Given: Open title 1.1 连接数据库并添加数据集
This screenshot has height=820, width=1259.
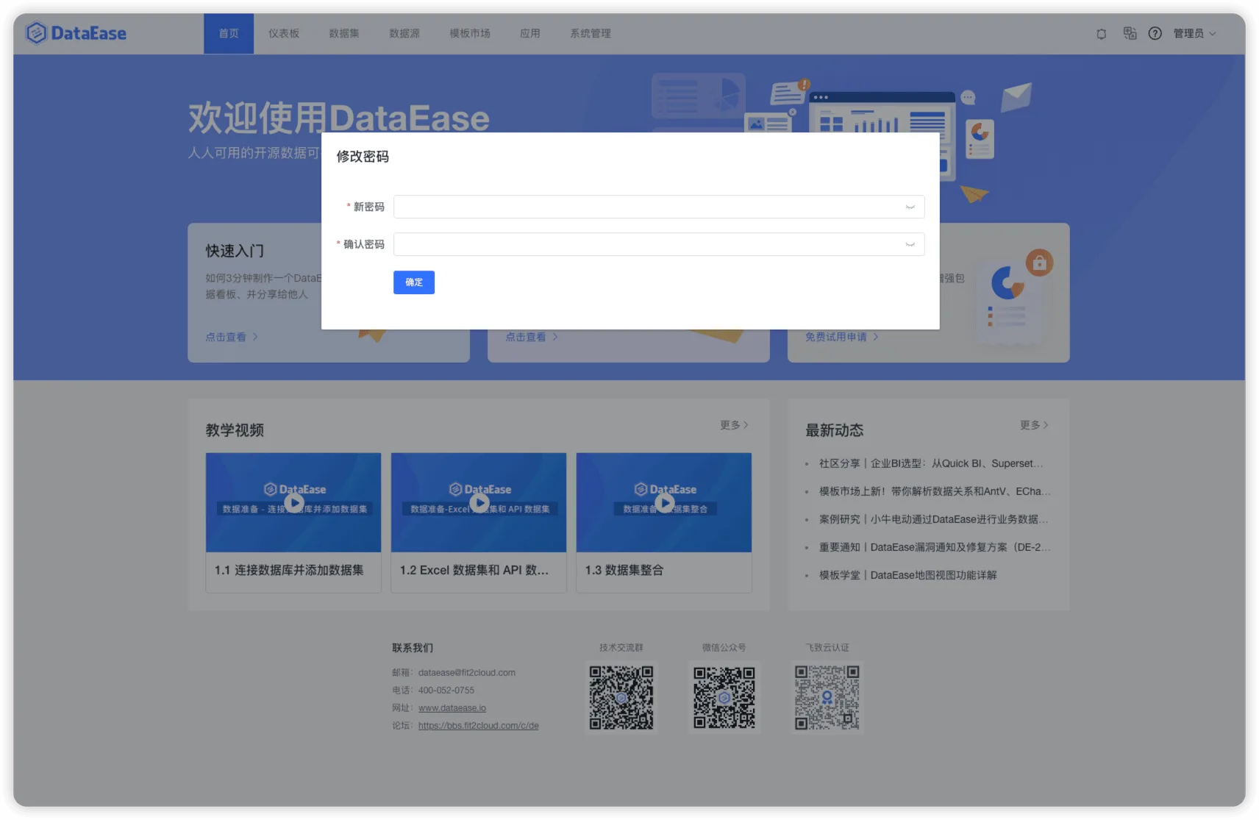Looking at the screenshot, I should [x=289, y=571].
